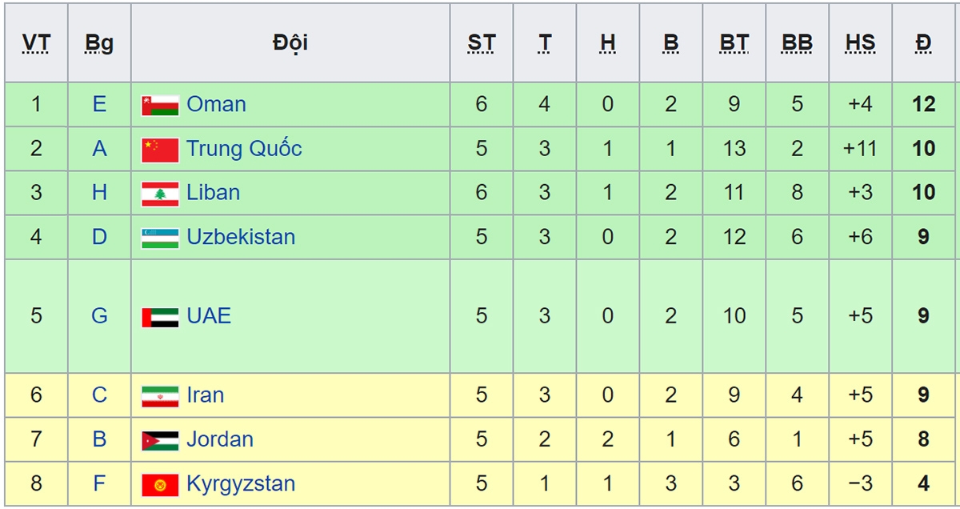Click the Đội column header
This screenshot has width=960, height=509.
(x=290, y=42)
